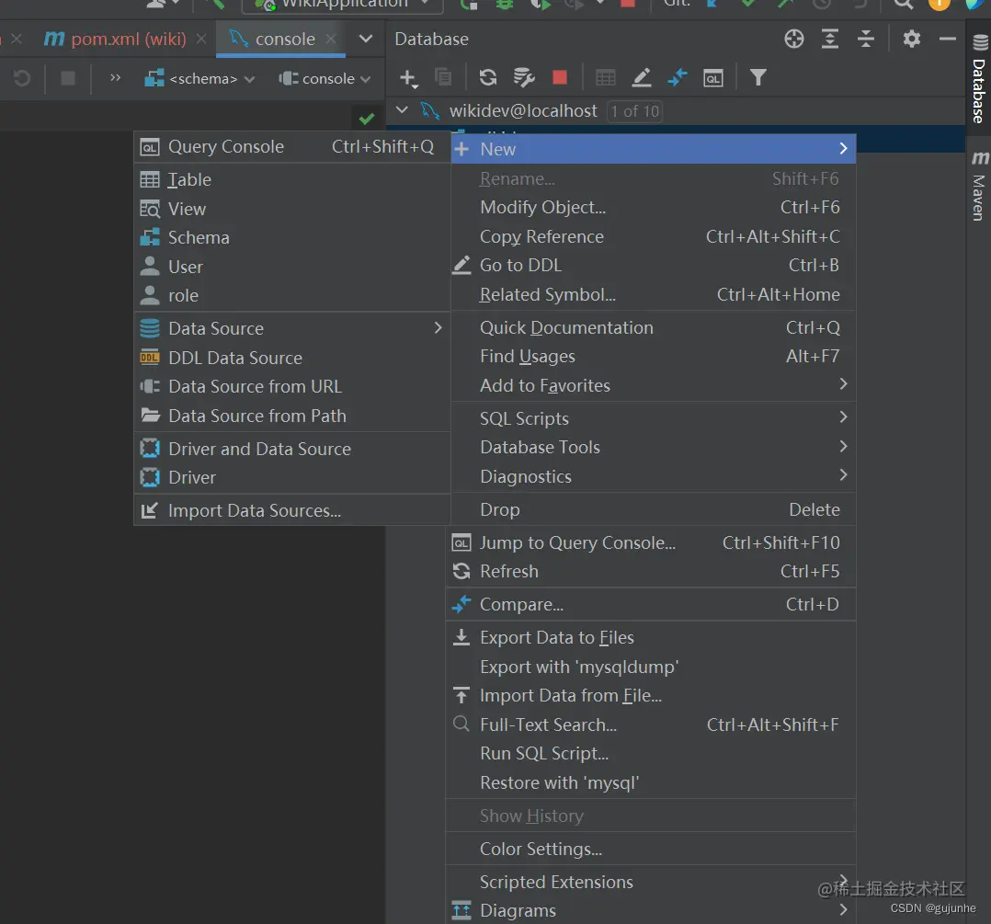
Task: Select Drop in the context menu
Action: (654, 509)
